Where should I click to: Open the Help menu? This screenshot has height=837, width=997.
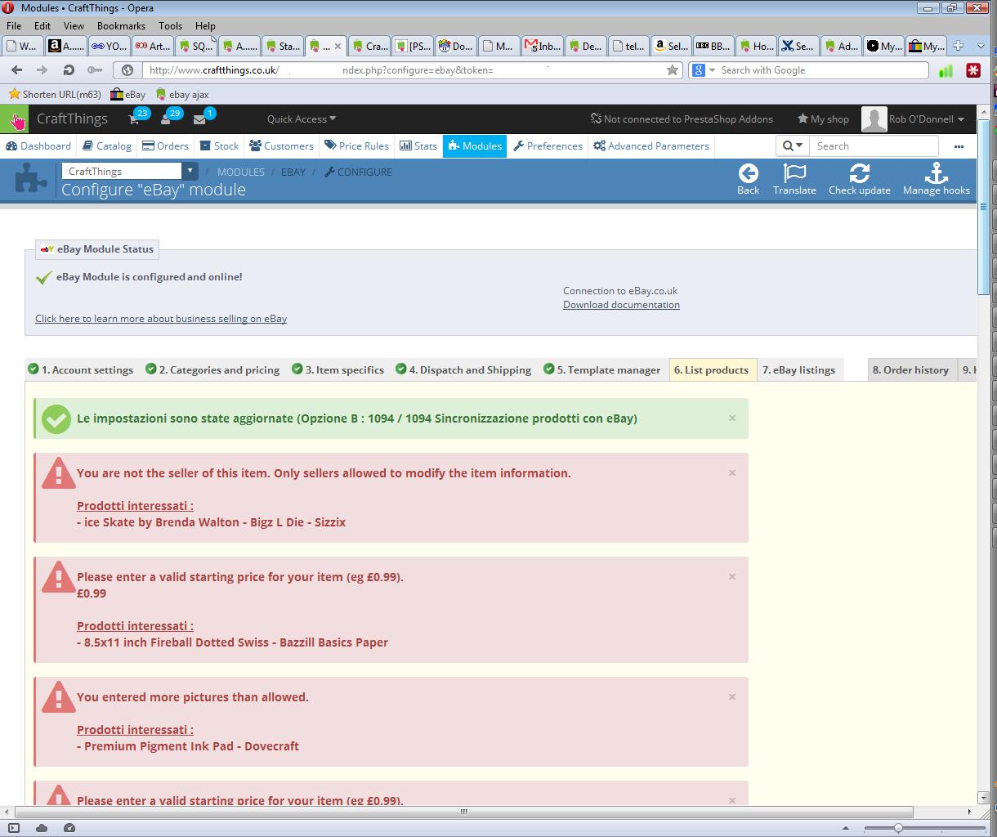coord(205,26)
